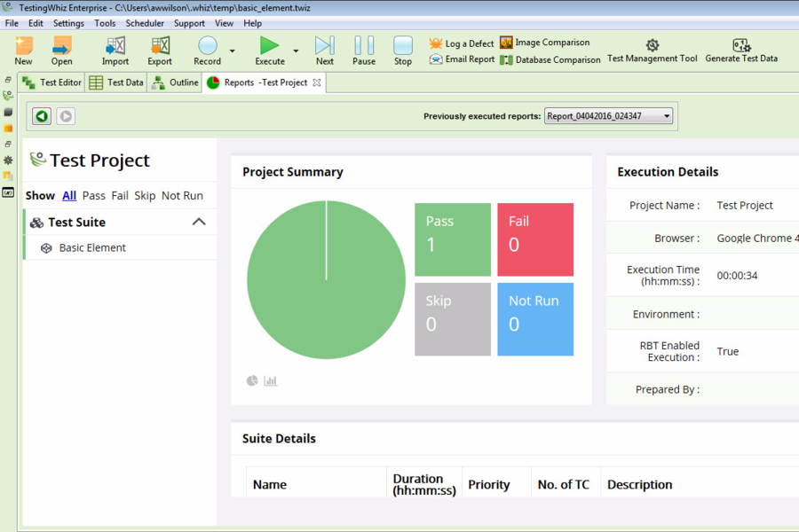
Task: Open the Support menu
Action: [x=189, y=23]
